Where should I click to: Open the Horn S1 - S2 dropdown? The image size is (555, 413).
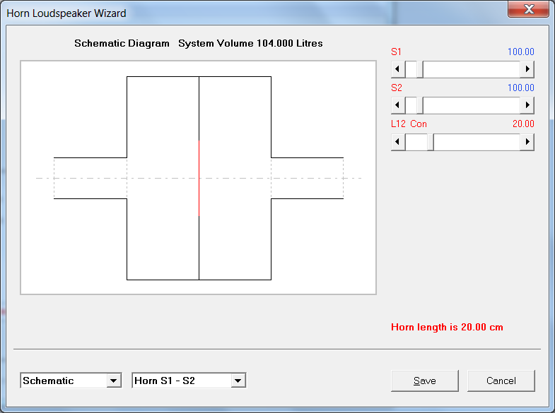point(238,381)
